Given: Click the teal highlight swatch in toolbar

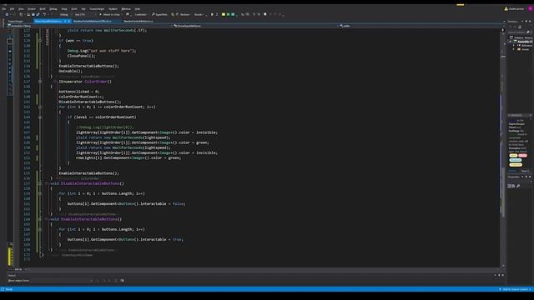Looking at the screenshot, I should coord(233,15).
